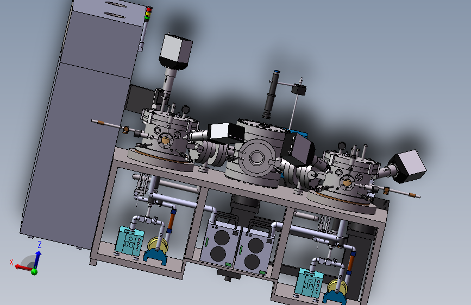Select the tall gray control cabinet
This screenshot has width=471, height=305.
(x=81, y=126)
